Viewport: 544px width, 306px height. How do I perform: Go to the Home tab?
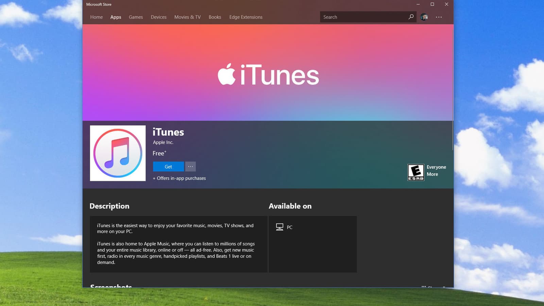(x=97, y=17)
